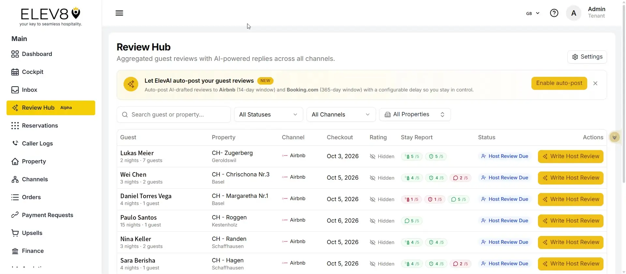Click Lukas Meier's cleanliness 5/5 badge
626x274 pixels.
click(x=412, y=157)
